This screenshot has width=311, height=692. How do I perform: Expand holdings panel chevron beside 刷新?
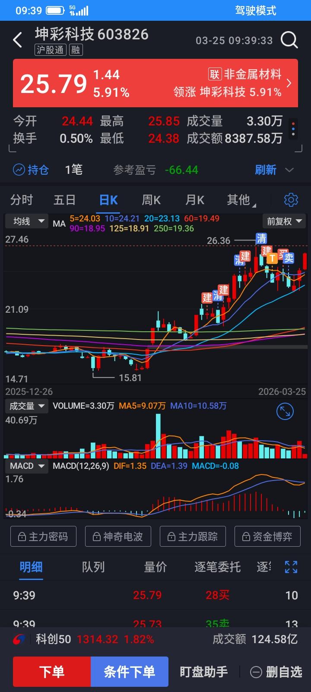[289, 170]
